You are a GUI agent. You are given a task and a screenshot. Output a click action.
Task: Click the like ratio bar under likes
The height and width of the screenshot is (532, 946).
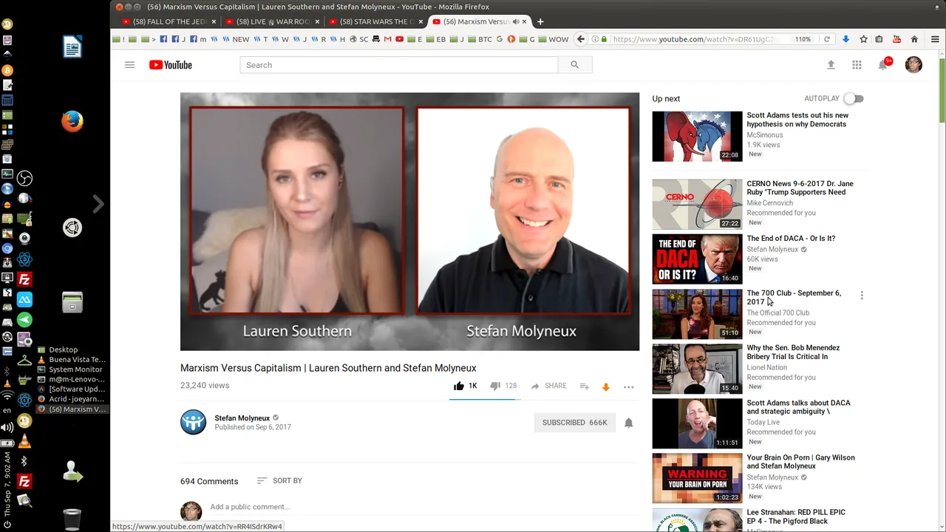[x=485, y=399]
